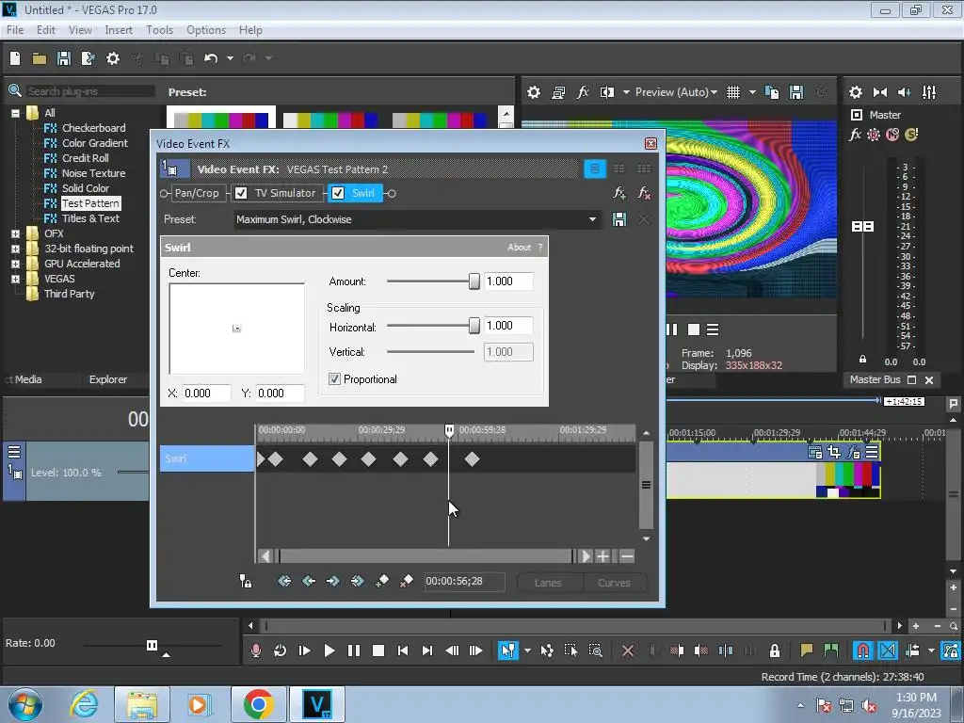Click the Record microphone button in the transport

click(256, 651)
